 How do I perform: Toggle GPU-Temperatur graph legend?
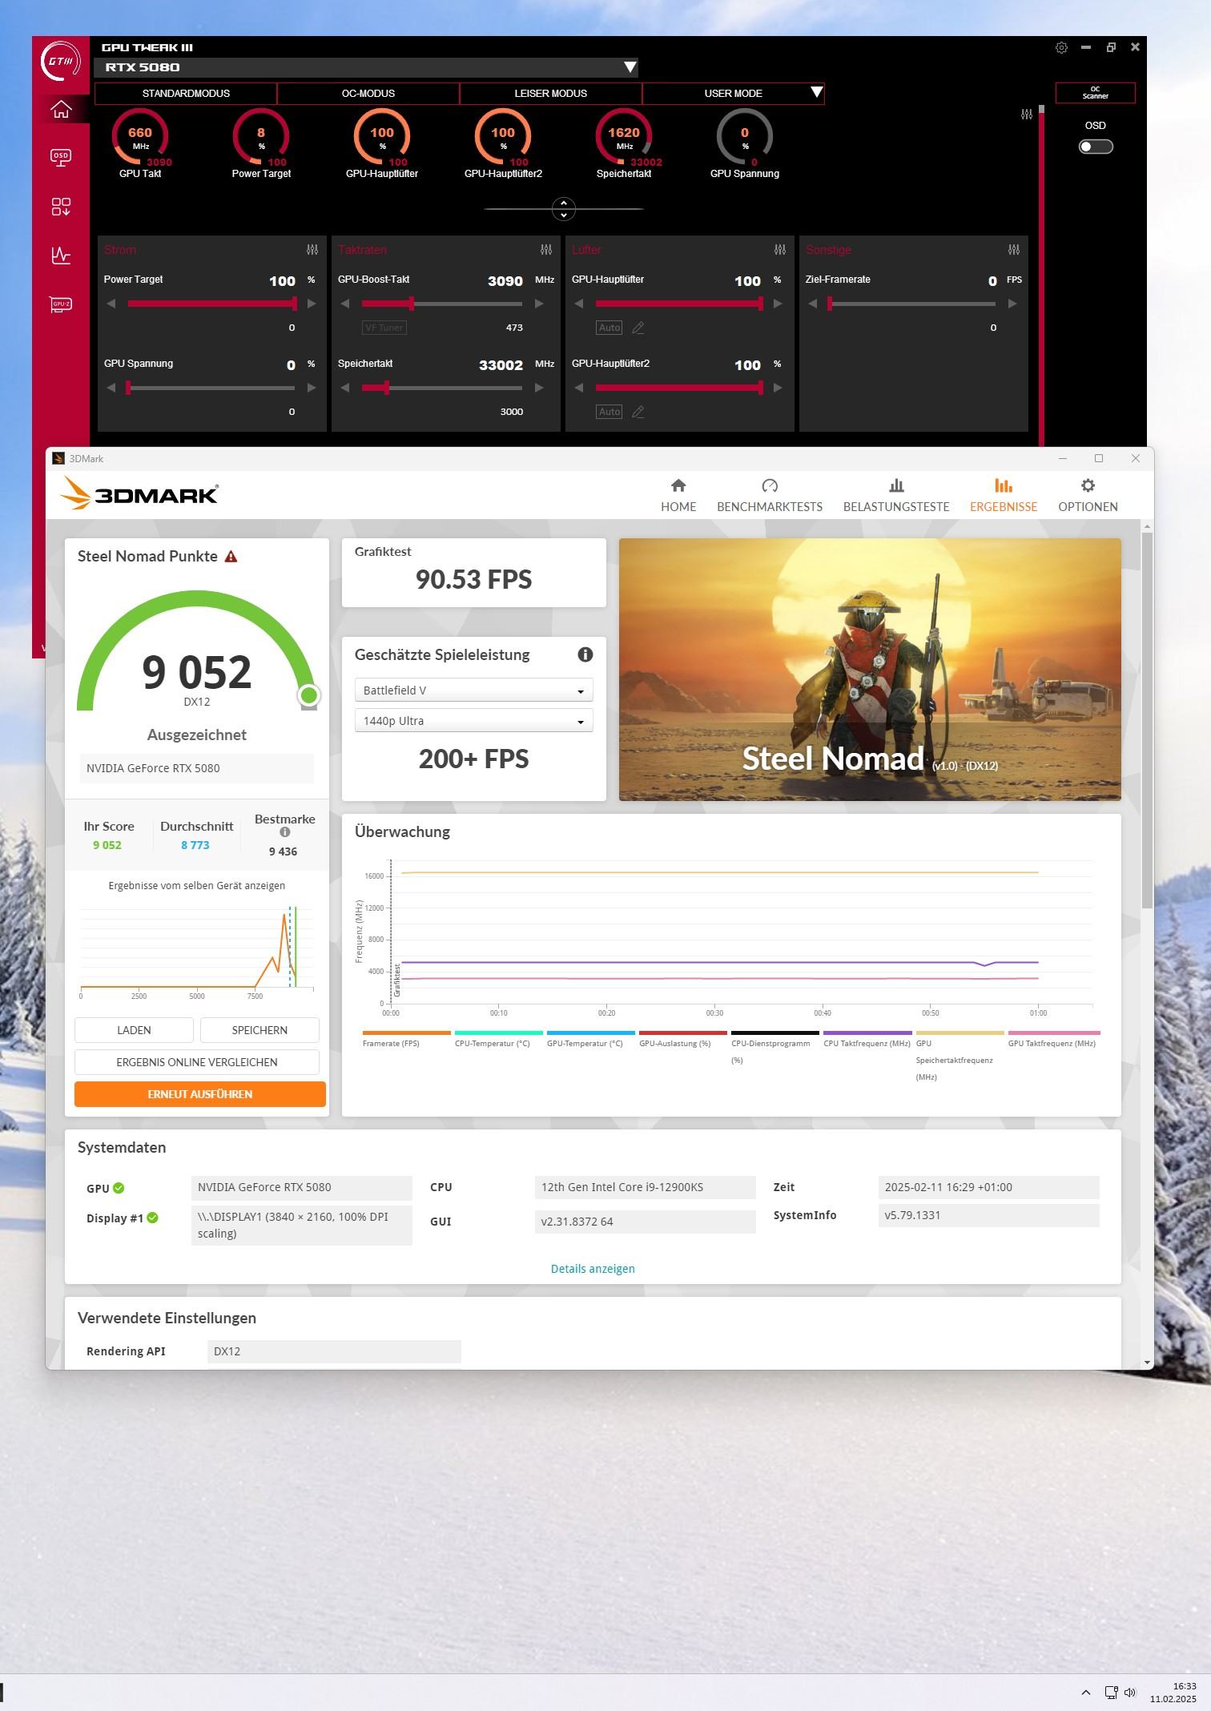pyautogui.click(x=590, y=1039)
